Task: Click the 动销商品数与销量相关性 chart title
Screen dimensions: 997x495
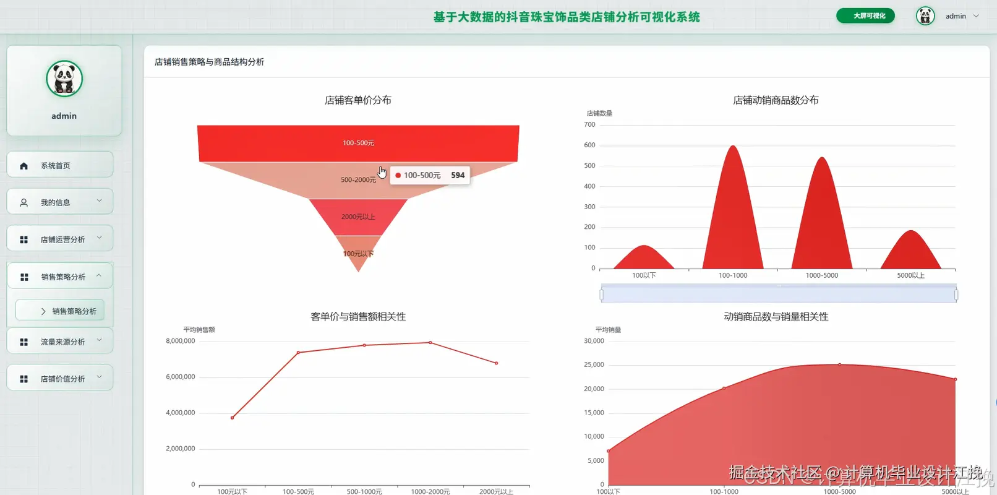Action: coord(776,316)
